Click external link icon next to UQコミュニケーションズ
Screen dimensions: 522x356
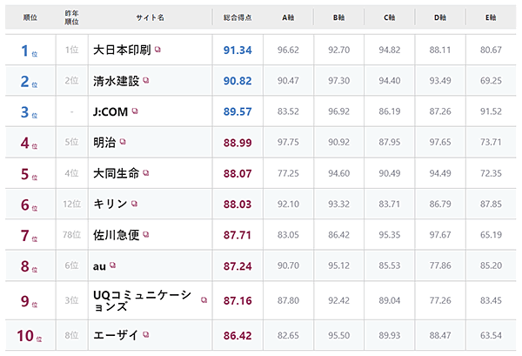[x=204, y=299]
